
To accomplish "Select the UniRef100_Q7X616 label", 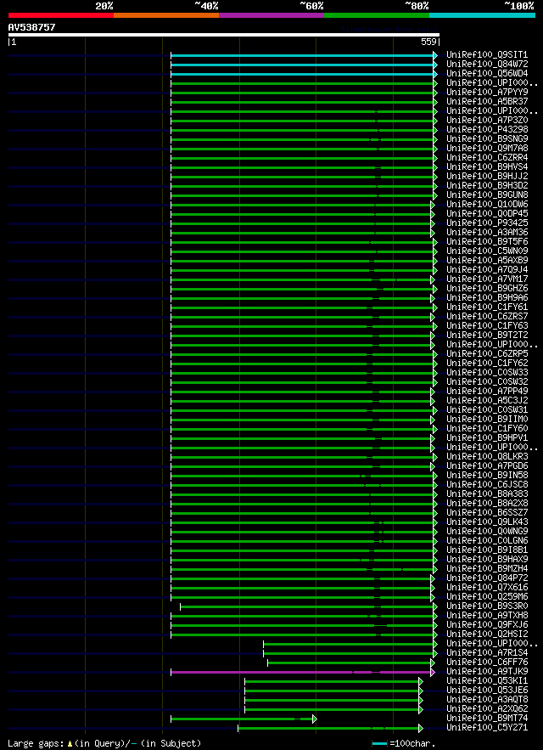I will tap(487, 588).
